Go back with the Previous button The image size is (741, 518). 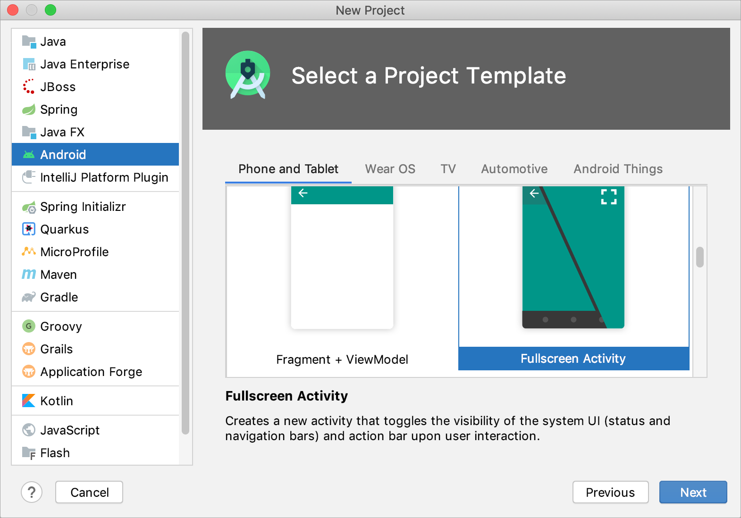click(610, 492)
